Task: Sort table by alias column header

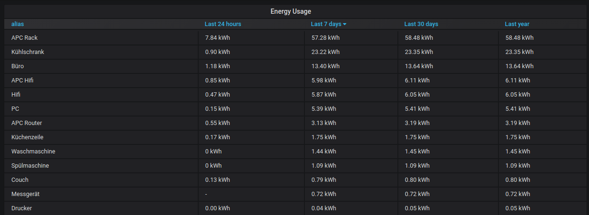Action: (x=18, y=24)
